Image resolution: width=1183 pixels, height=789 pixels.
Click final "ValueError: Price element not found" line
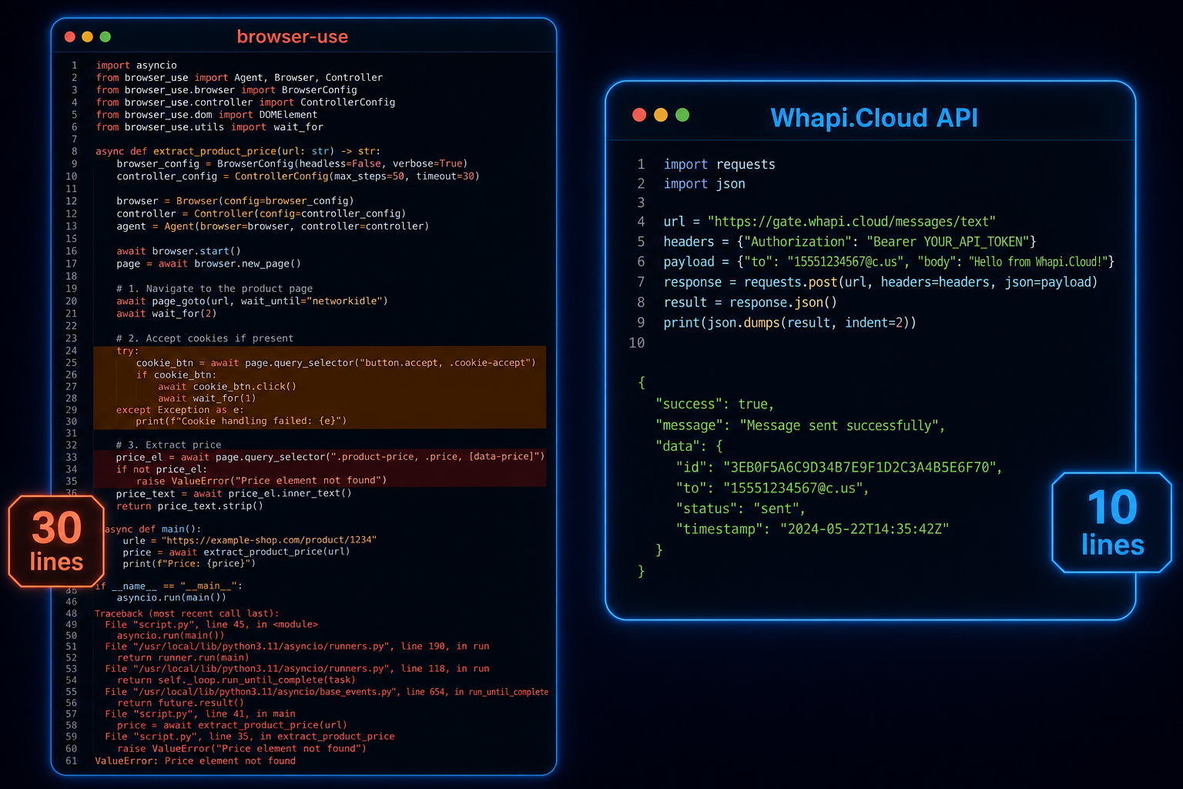[x=196, y=761]
